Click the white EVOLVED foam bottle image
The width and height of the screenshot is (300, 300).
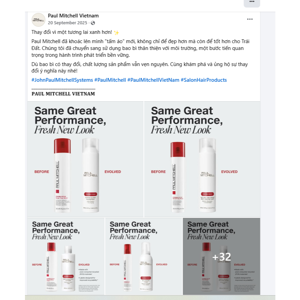click(146, 267)
